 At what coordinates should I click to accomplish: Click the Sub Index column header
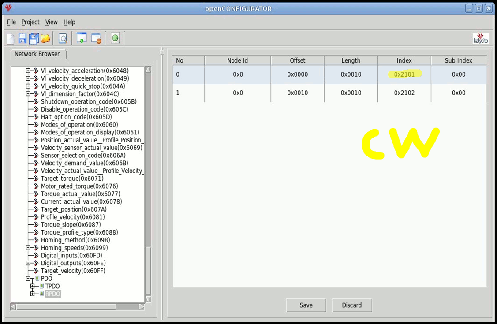[x=458, y=60]
